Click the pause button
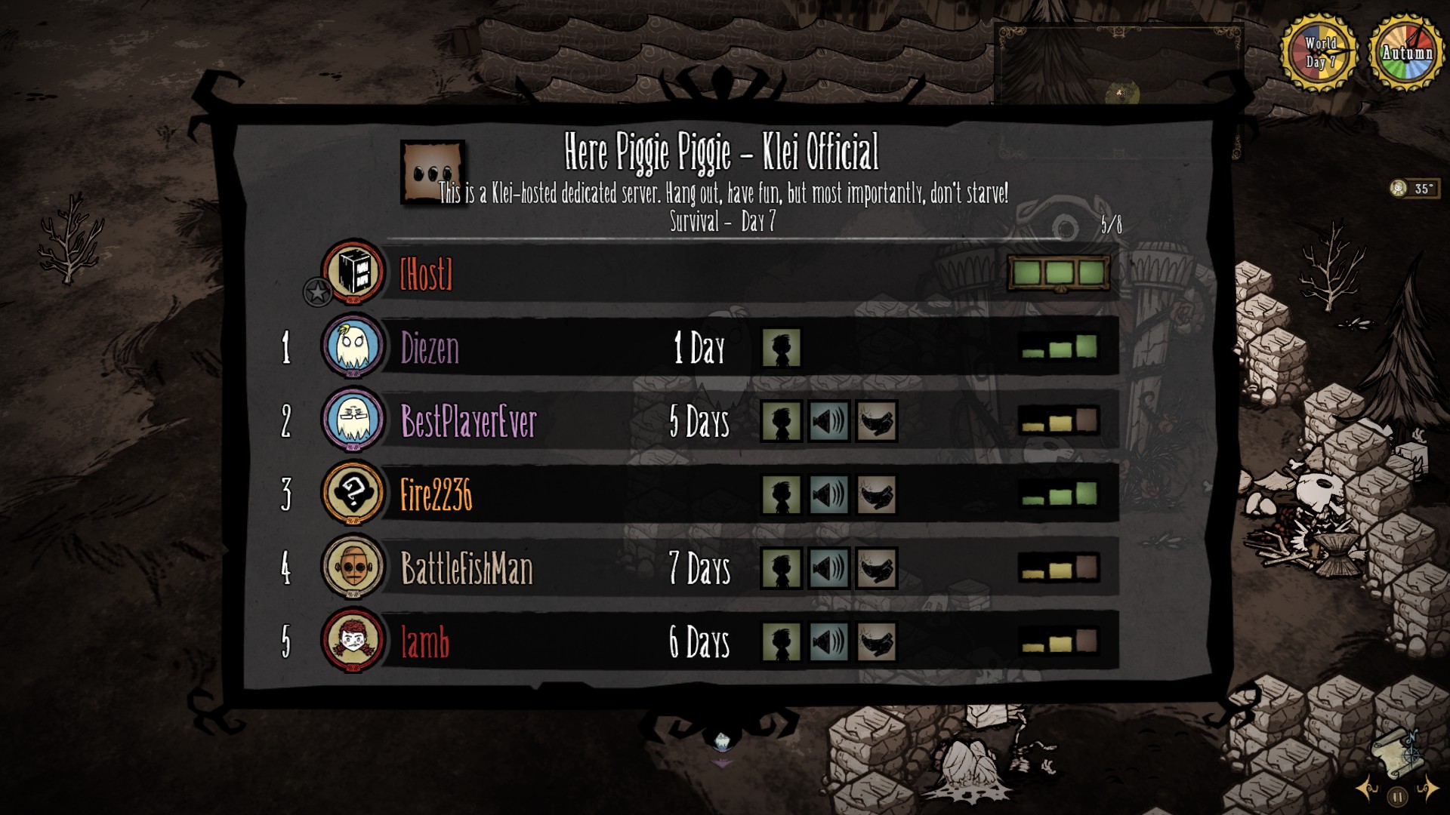Screen dimensions: 1450x815 [1398, 796]
